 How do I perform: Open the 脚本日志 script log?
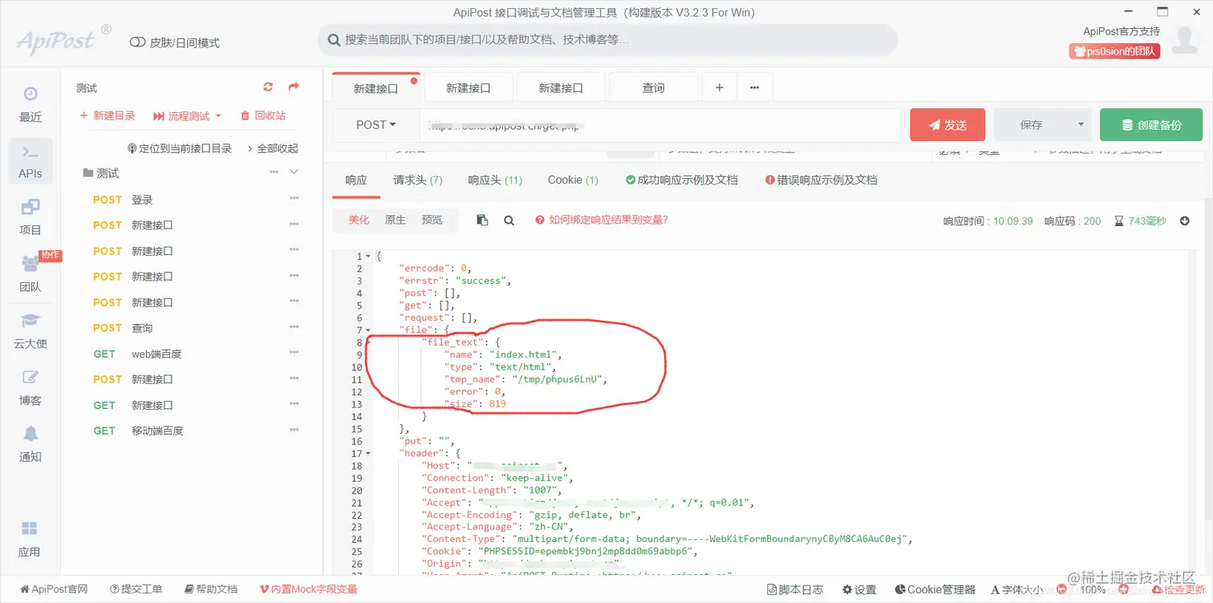794,589
